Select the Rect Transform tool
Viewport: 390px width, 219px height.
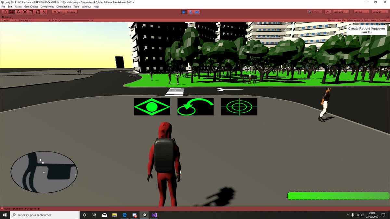31,12
